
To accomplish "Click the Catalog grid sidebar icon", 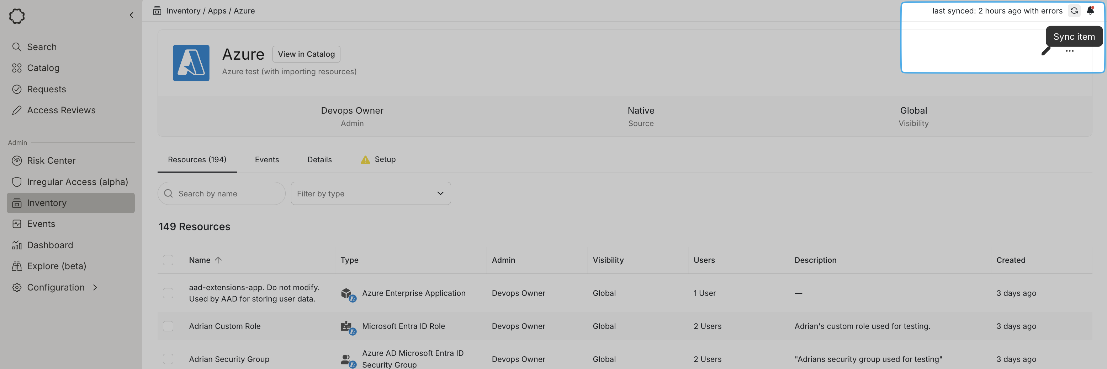I will [17, 68].
